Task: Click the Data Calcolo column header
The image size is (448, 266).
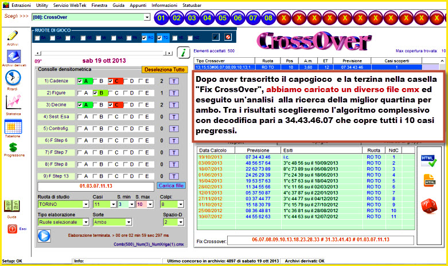Action: pos(216,150)
